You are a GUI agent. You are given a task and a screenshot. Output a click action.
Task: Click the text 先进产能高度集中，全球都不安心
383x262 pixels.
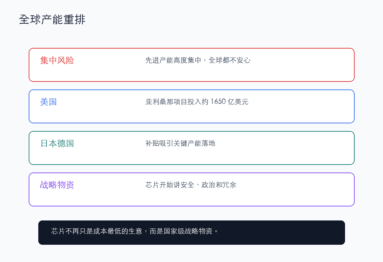coord(198,60)
